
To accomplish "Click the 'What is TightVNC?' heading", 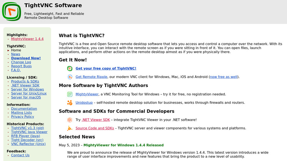I will (82, 35).
